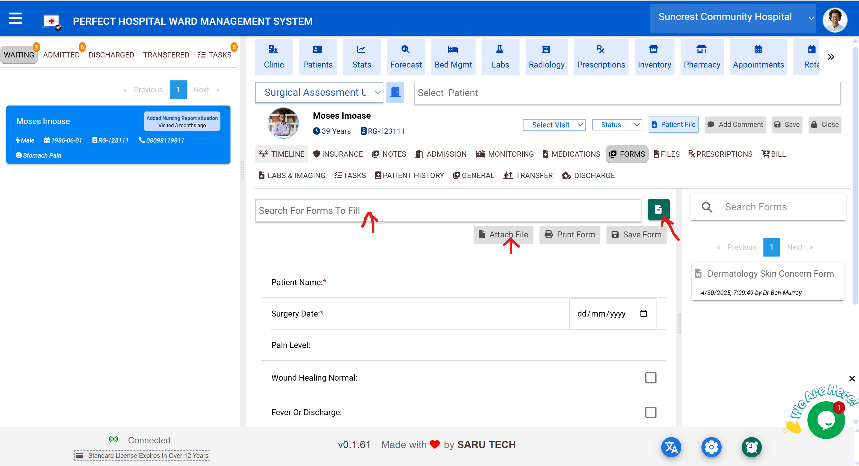Open the translate language button
The height and width of the screenshot is (466, 859).
tap(671, 447)
